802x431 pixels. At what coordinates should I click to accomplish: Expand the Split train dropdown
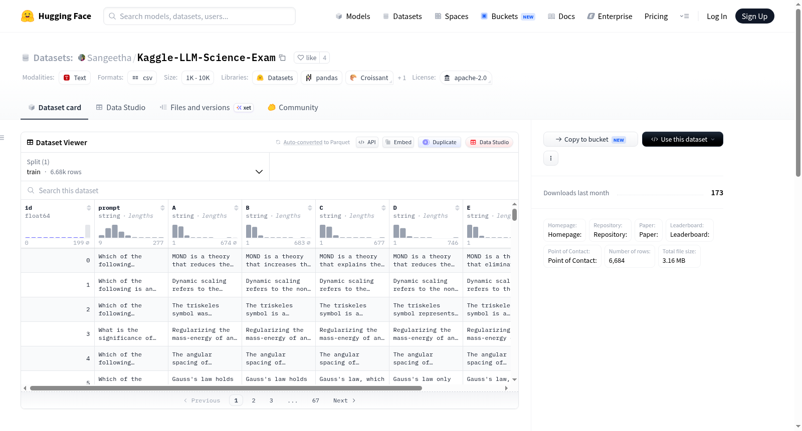[x=145, y=167]
